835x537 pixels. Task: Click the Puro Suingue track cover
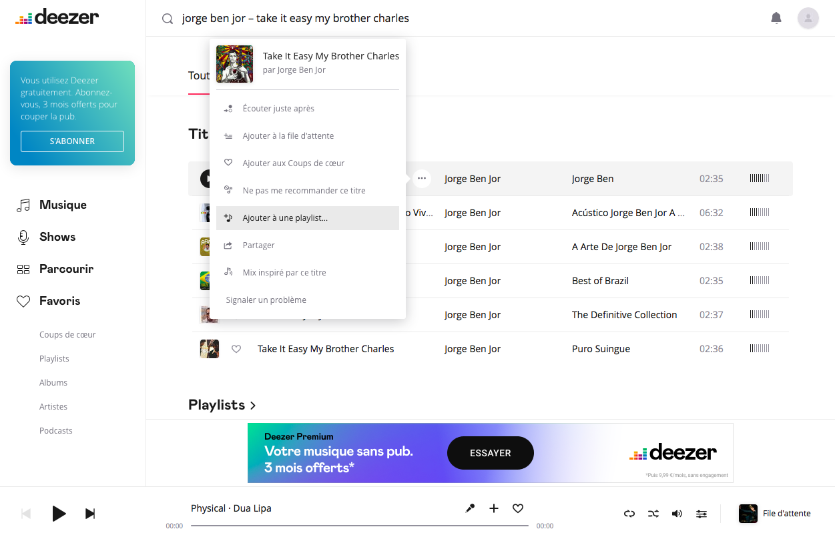(210, 349)
